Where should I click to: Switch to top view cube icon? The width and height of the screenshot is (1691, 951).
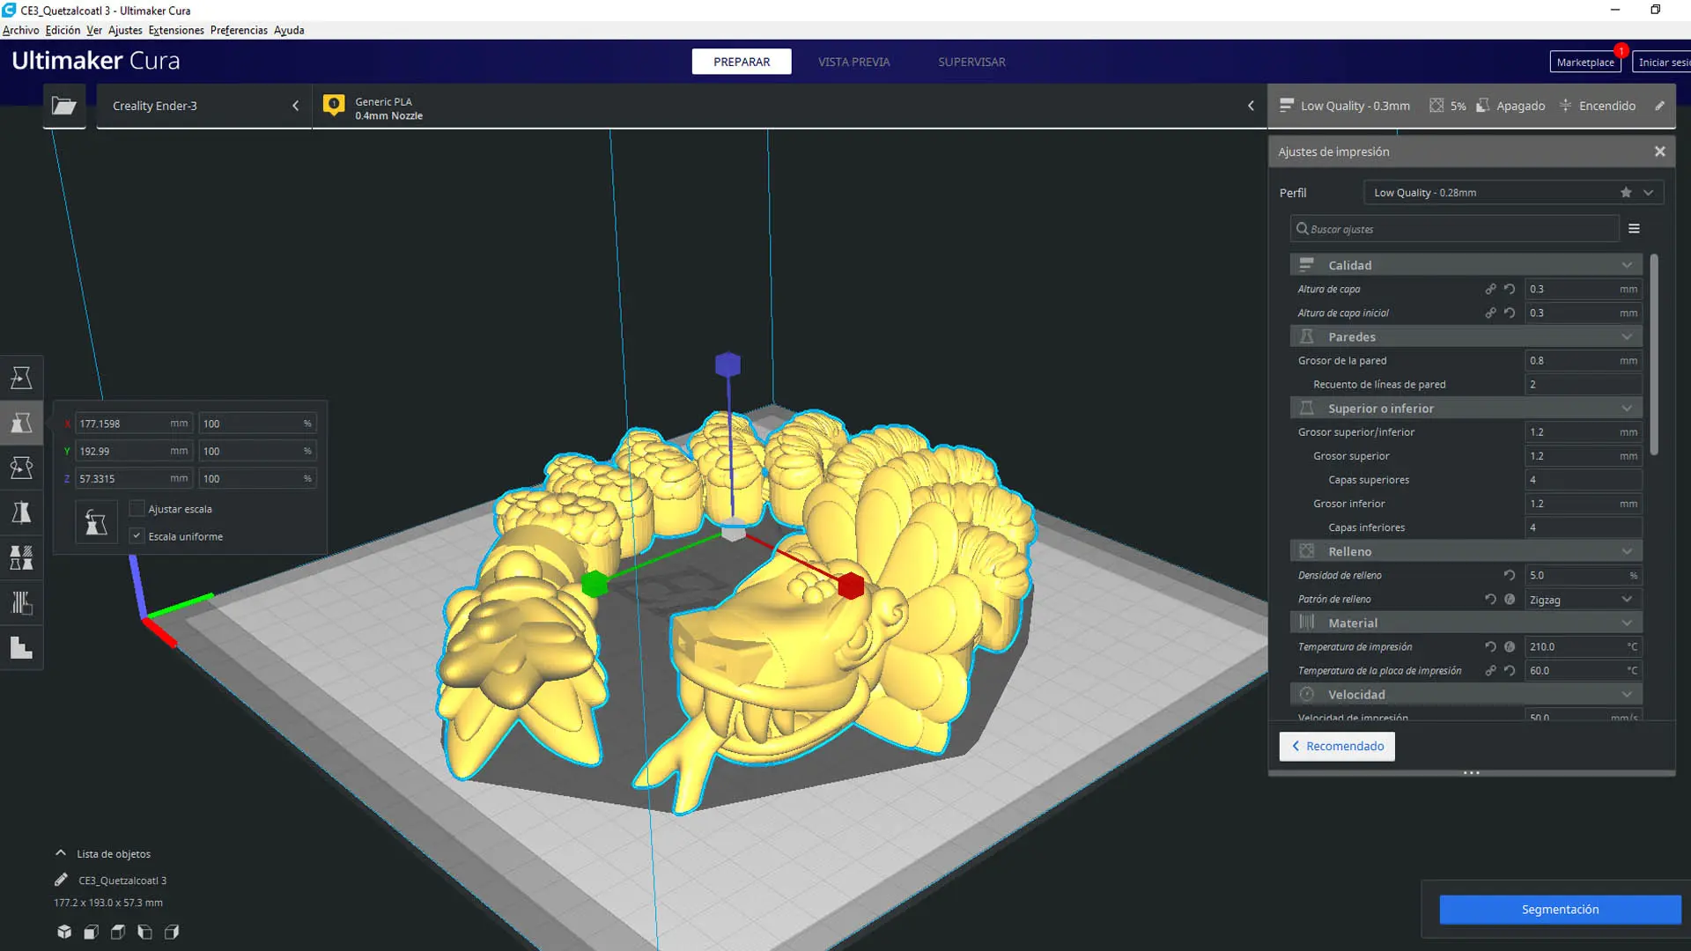[x=118, y=932]
